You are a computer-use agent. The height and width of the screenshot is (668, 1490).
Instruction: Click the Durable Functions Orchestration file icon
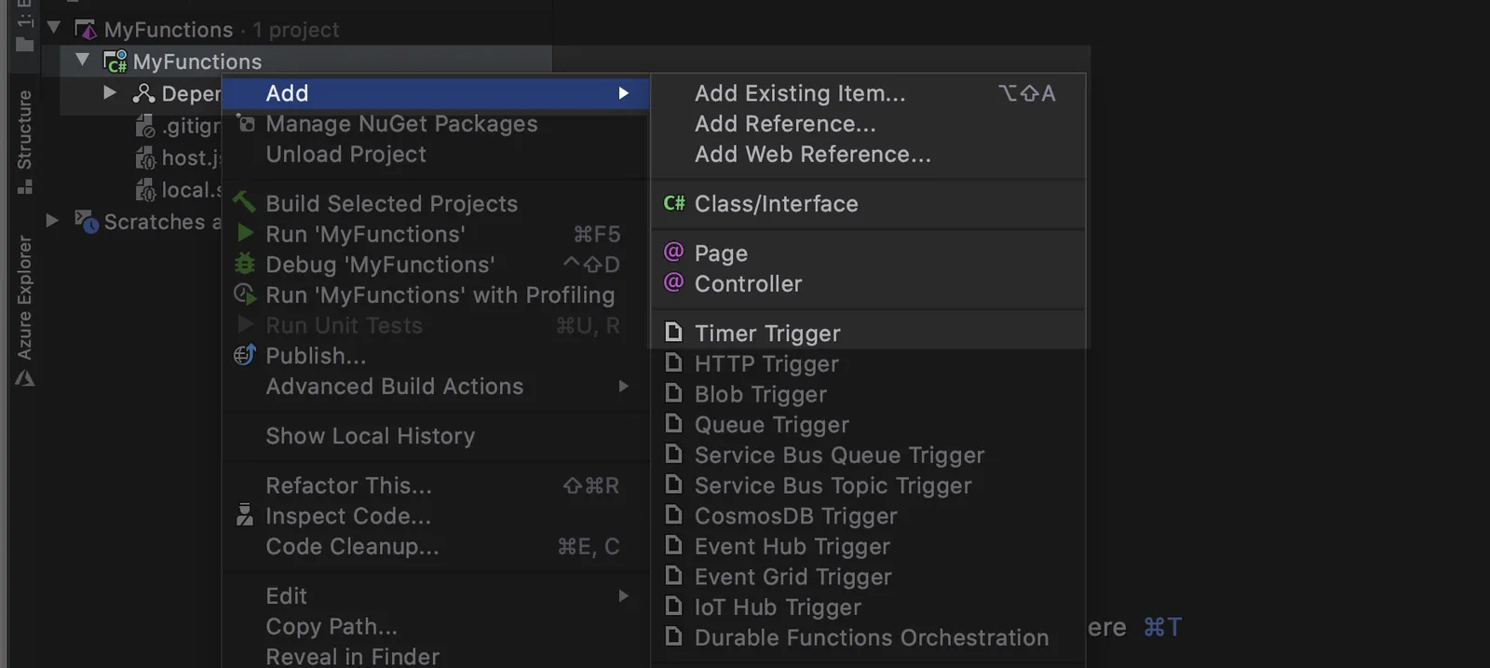pos(673,636)
